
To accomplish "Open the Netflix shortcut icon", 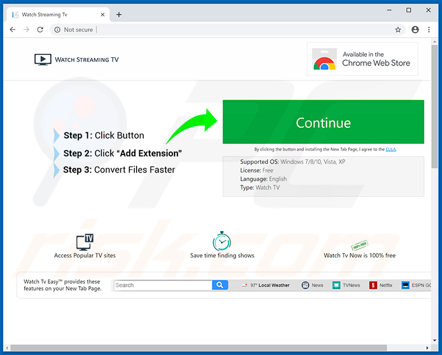I will tap(373, 286).
